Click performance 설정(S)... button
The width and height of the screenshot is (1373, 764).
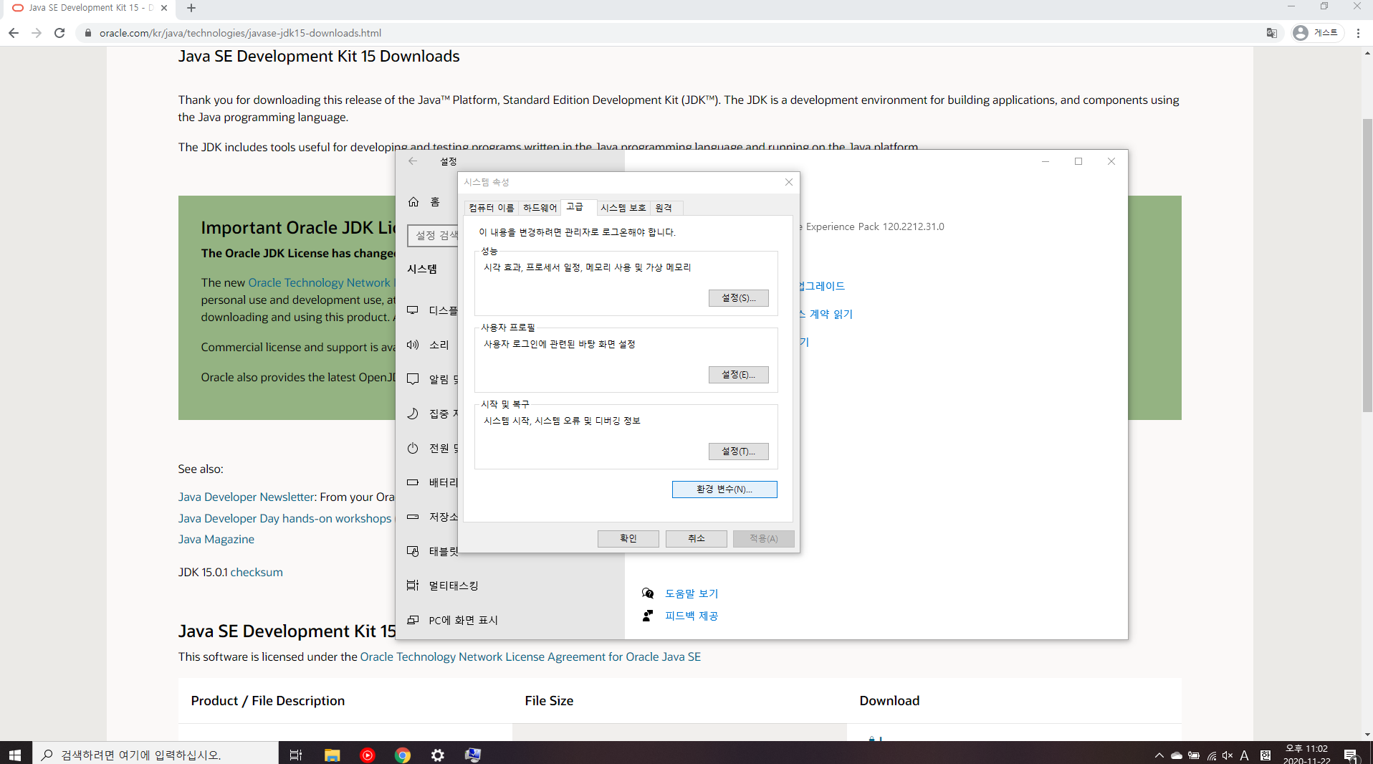tap(738, 298)
